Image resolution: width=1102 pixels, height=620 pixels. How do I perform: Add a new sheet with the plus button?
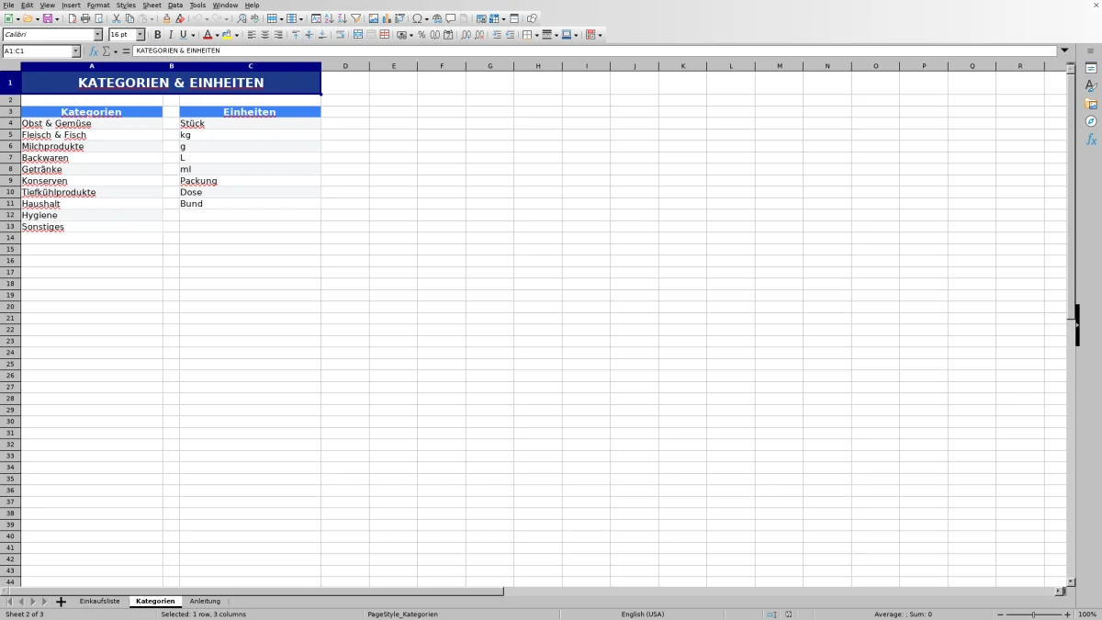(x=61, y=601)
